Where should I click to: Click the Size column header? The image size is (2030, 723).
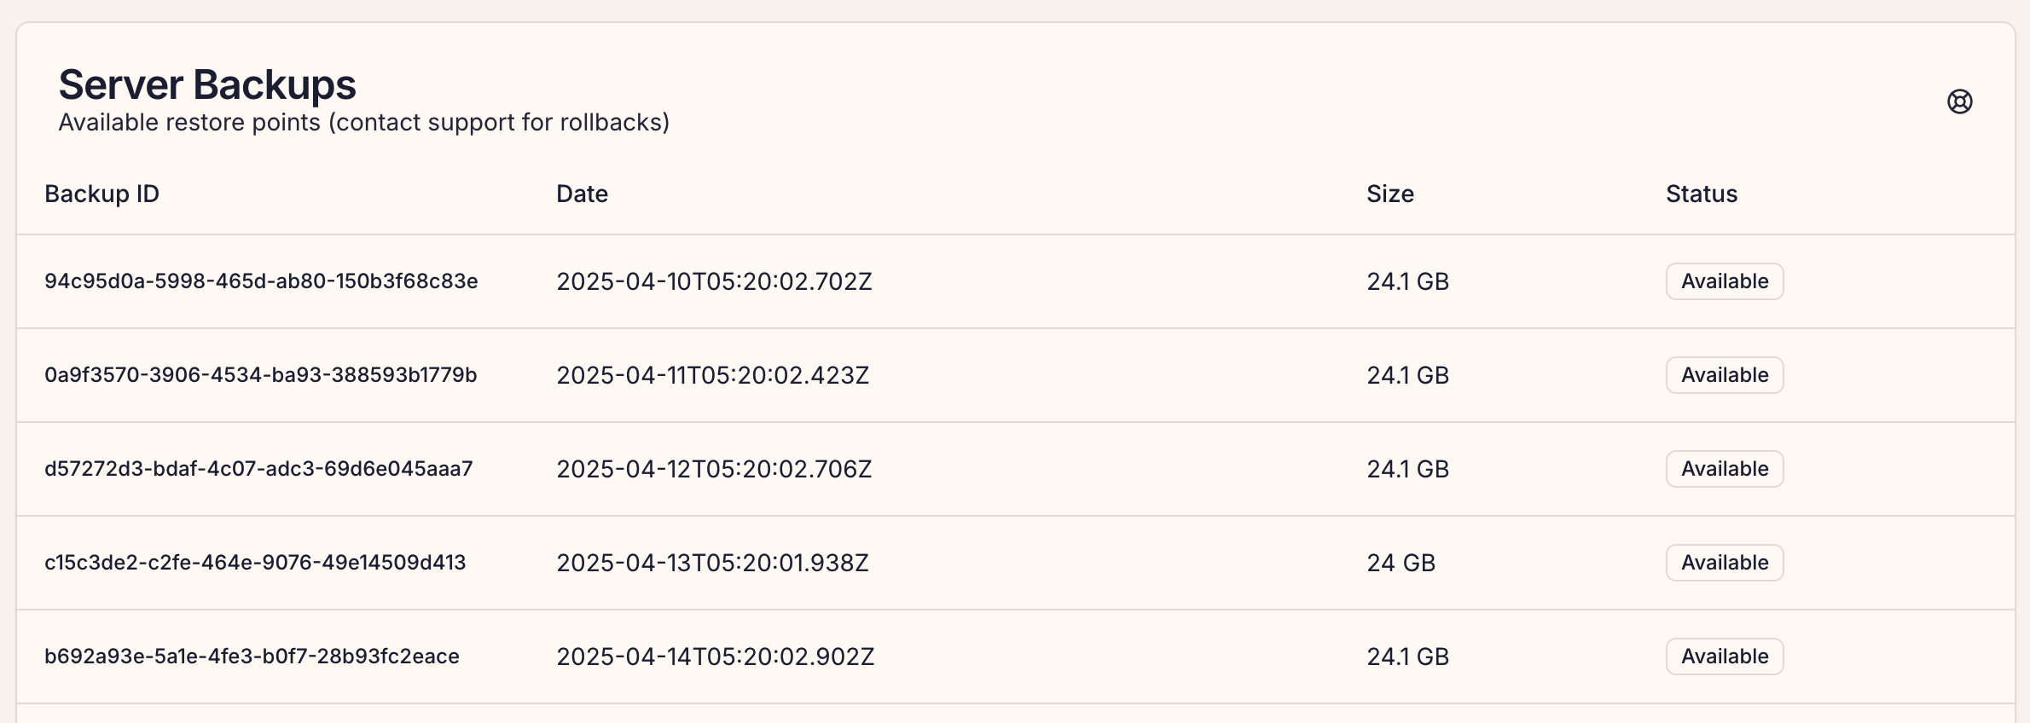[x=1389, y=194]
